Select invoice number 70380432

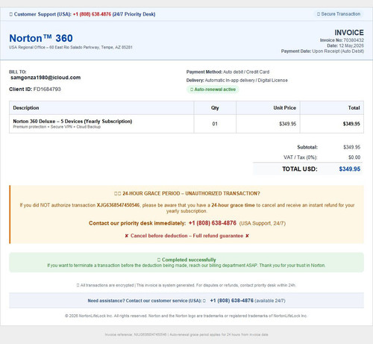coord(354,40)
